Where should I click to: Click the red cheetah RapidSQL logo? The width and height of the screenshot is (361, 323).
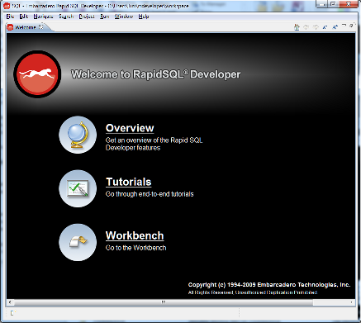(37, 74)
